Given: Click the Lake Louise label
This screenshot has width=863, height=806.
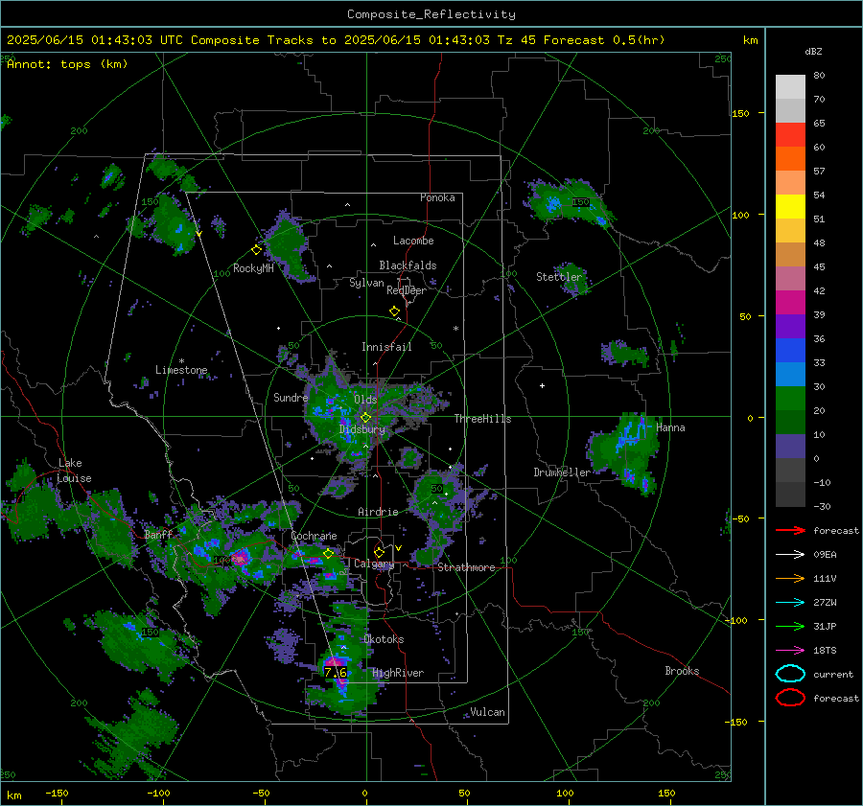Looking at the screenshot, I should pos(74,471).
